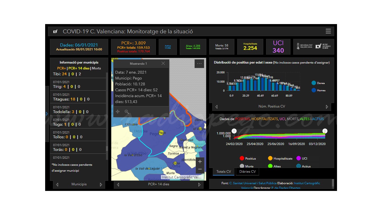Image resolution: width=383 pixels, height=215 pixels.
Task: Select the Tibi municipality row
Action: (78, 74)
